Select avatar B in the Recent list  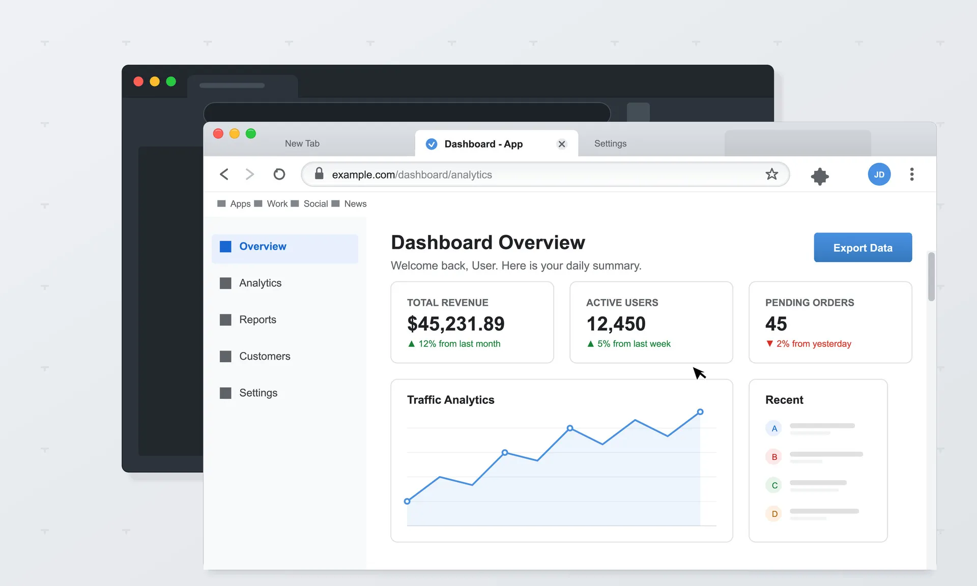point(774,457)
